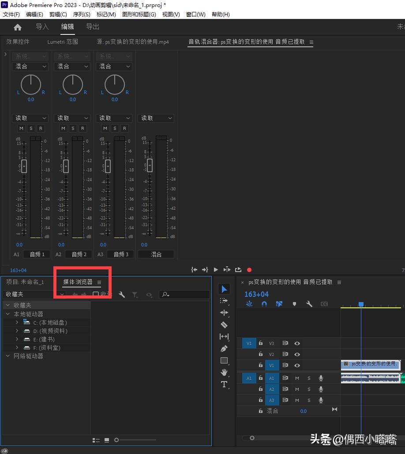
Task: Open the 序列(S) menu
Action: click(x=81, y=14)
